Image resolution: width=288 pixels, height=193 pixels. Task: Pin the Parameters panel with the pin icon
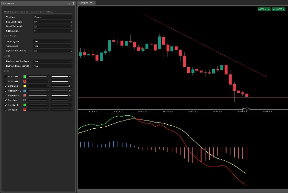pos(73,3)
